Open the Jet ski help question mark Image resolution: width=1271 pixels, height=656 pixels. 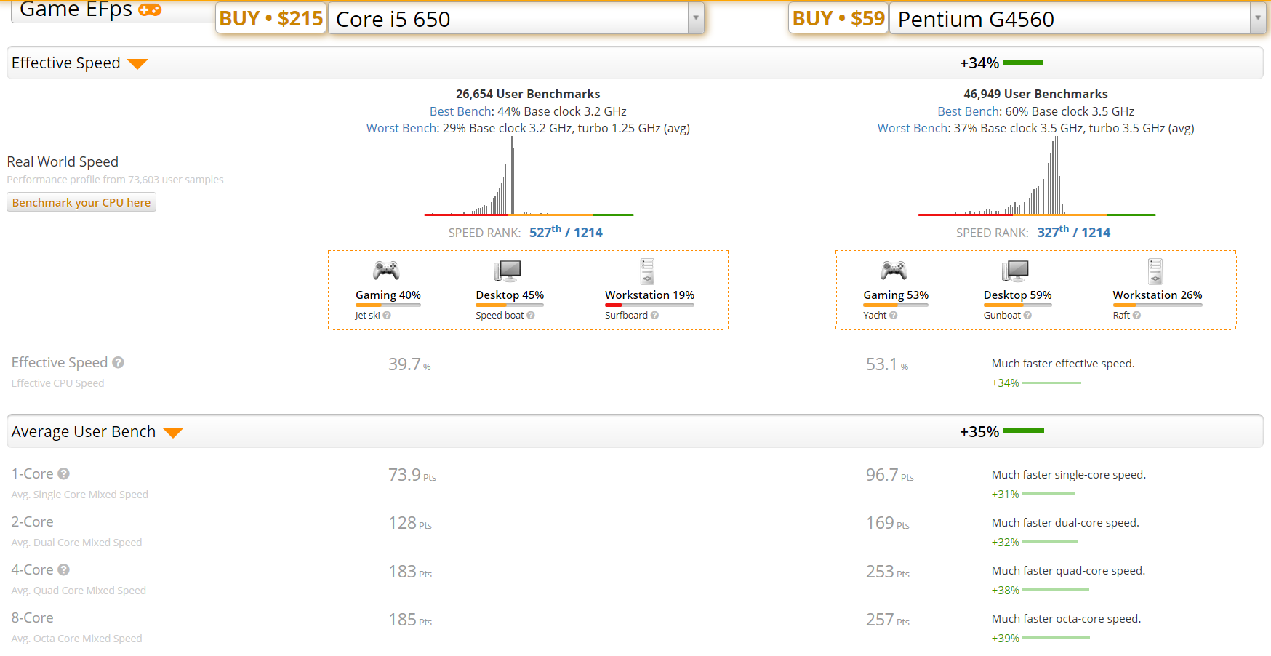(387, 316)
